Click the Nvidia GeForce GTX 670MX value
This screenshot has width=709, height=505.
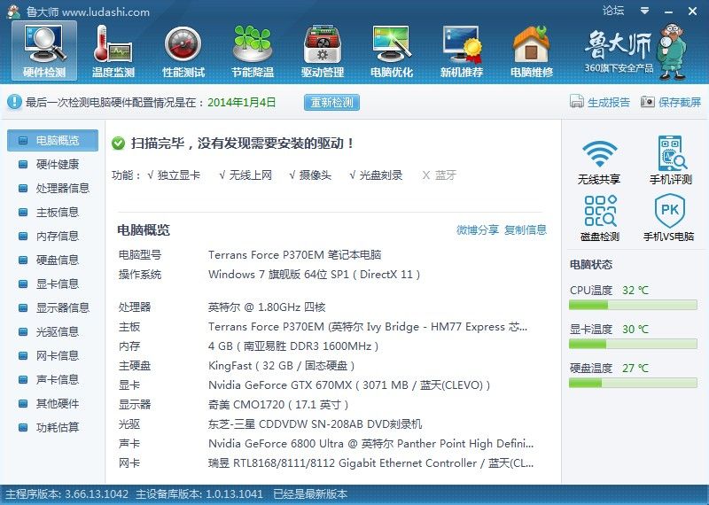pyautogui.click(x=349, y=385)
